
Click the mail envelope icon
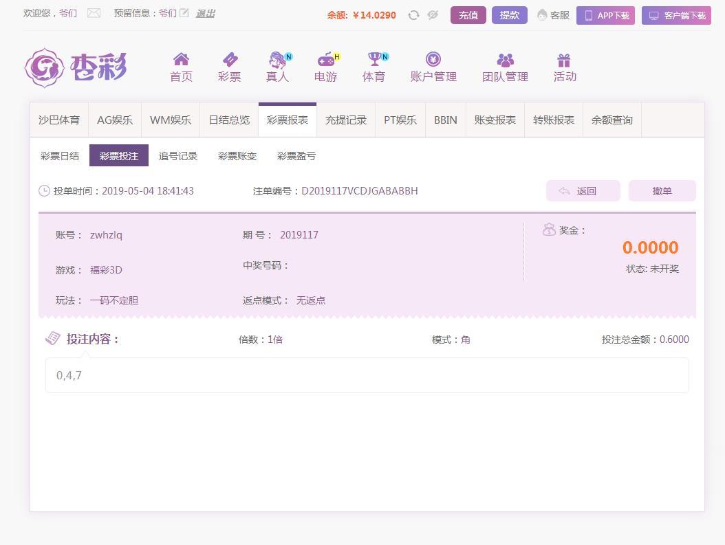click(94, 13)
